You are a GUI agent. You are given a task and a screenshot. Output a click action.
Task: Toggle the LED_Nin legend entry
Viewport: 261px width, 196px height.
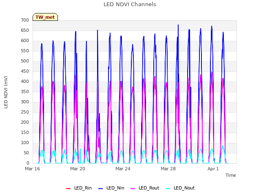pos(111,188)
